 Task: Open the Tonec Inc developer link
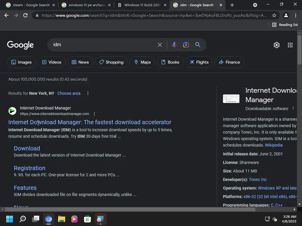[x=258, y=180]
